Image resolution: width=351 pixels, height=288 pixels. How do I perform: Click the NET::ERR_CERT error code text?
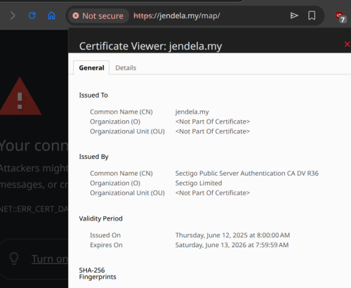click(34, 209)
